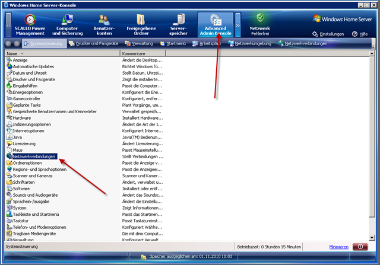Click the Software icon
The height and width of the screenshot is (265, 380).
coord(9,189)
